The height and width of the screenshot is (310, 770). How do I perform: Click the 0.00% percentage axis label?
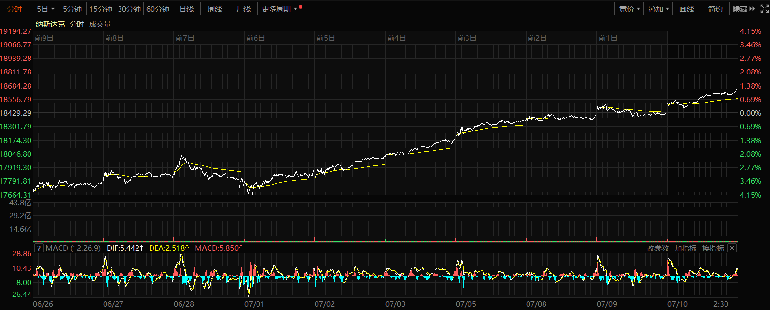coord(751,113)
